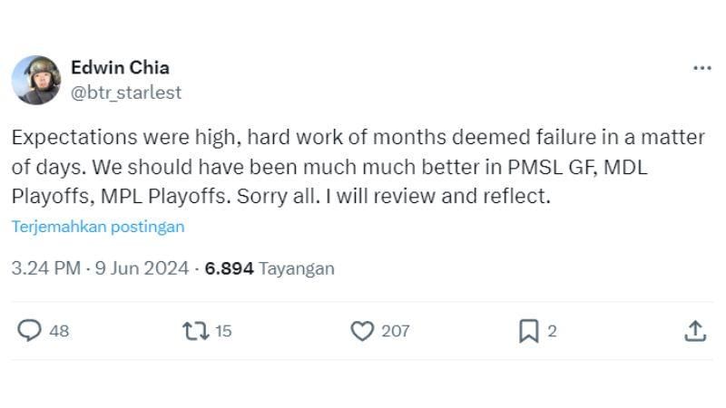726x408 pixels.
Task: Click the reply count 48
Action: tap(59, 331)
